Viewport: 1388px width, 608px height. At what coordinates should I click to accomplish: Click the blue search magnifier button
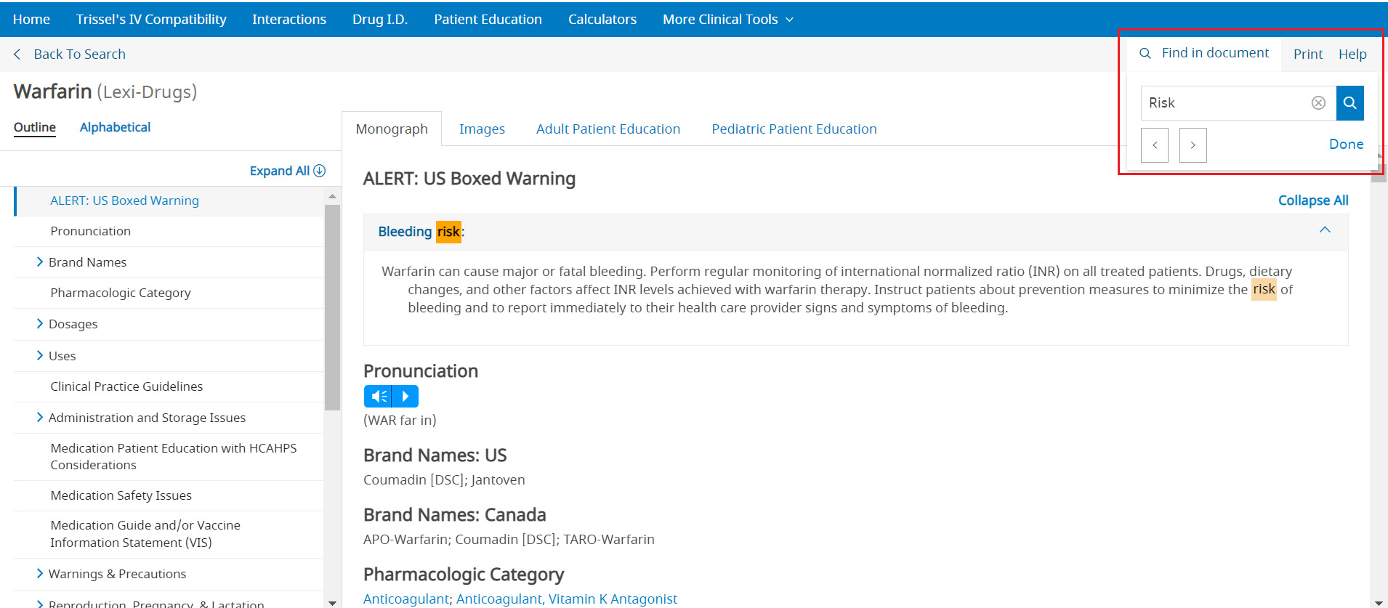1349,103
